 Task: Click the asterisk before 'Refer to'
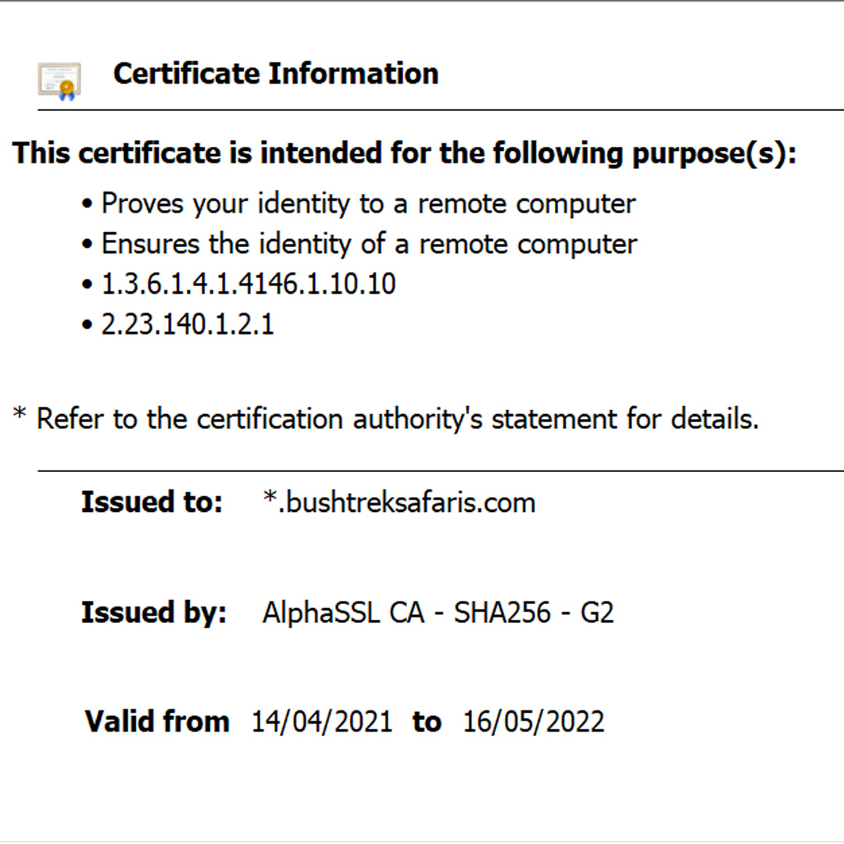click(x=20, y=413)
